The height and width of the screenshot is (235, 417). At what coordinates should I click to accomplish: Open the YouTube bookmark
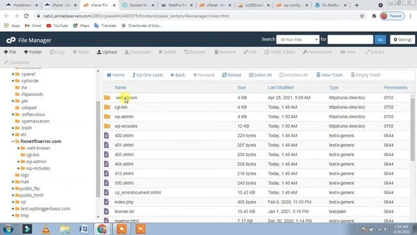57,25
